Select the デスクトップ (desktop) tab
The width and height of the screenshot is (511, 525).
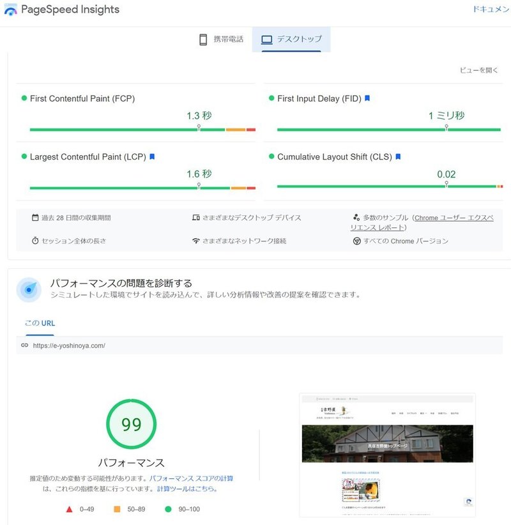pyautogui.click(x=291, y=39)
